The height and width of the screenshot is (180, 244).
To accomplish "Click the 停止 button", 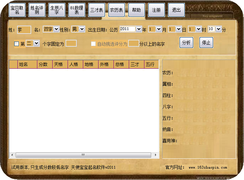I will (x=206, y=43).
